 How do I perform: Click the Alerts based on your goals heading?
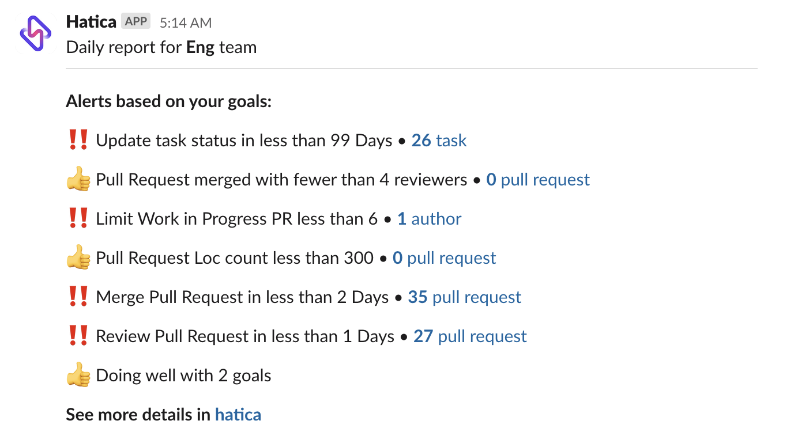tap(168, 102)
